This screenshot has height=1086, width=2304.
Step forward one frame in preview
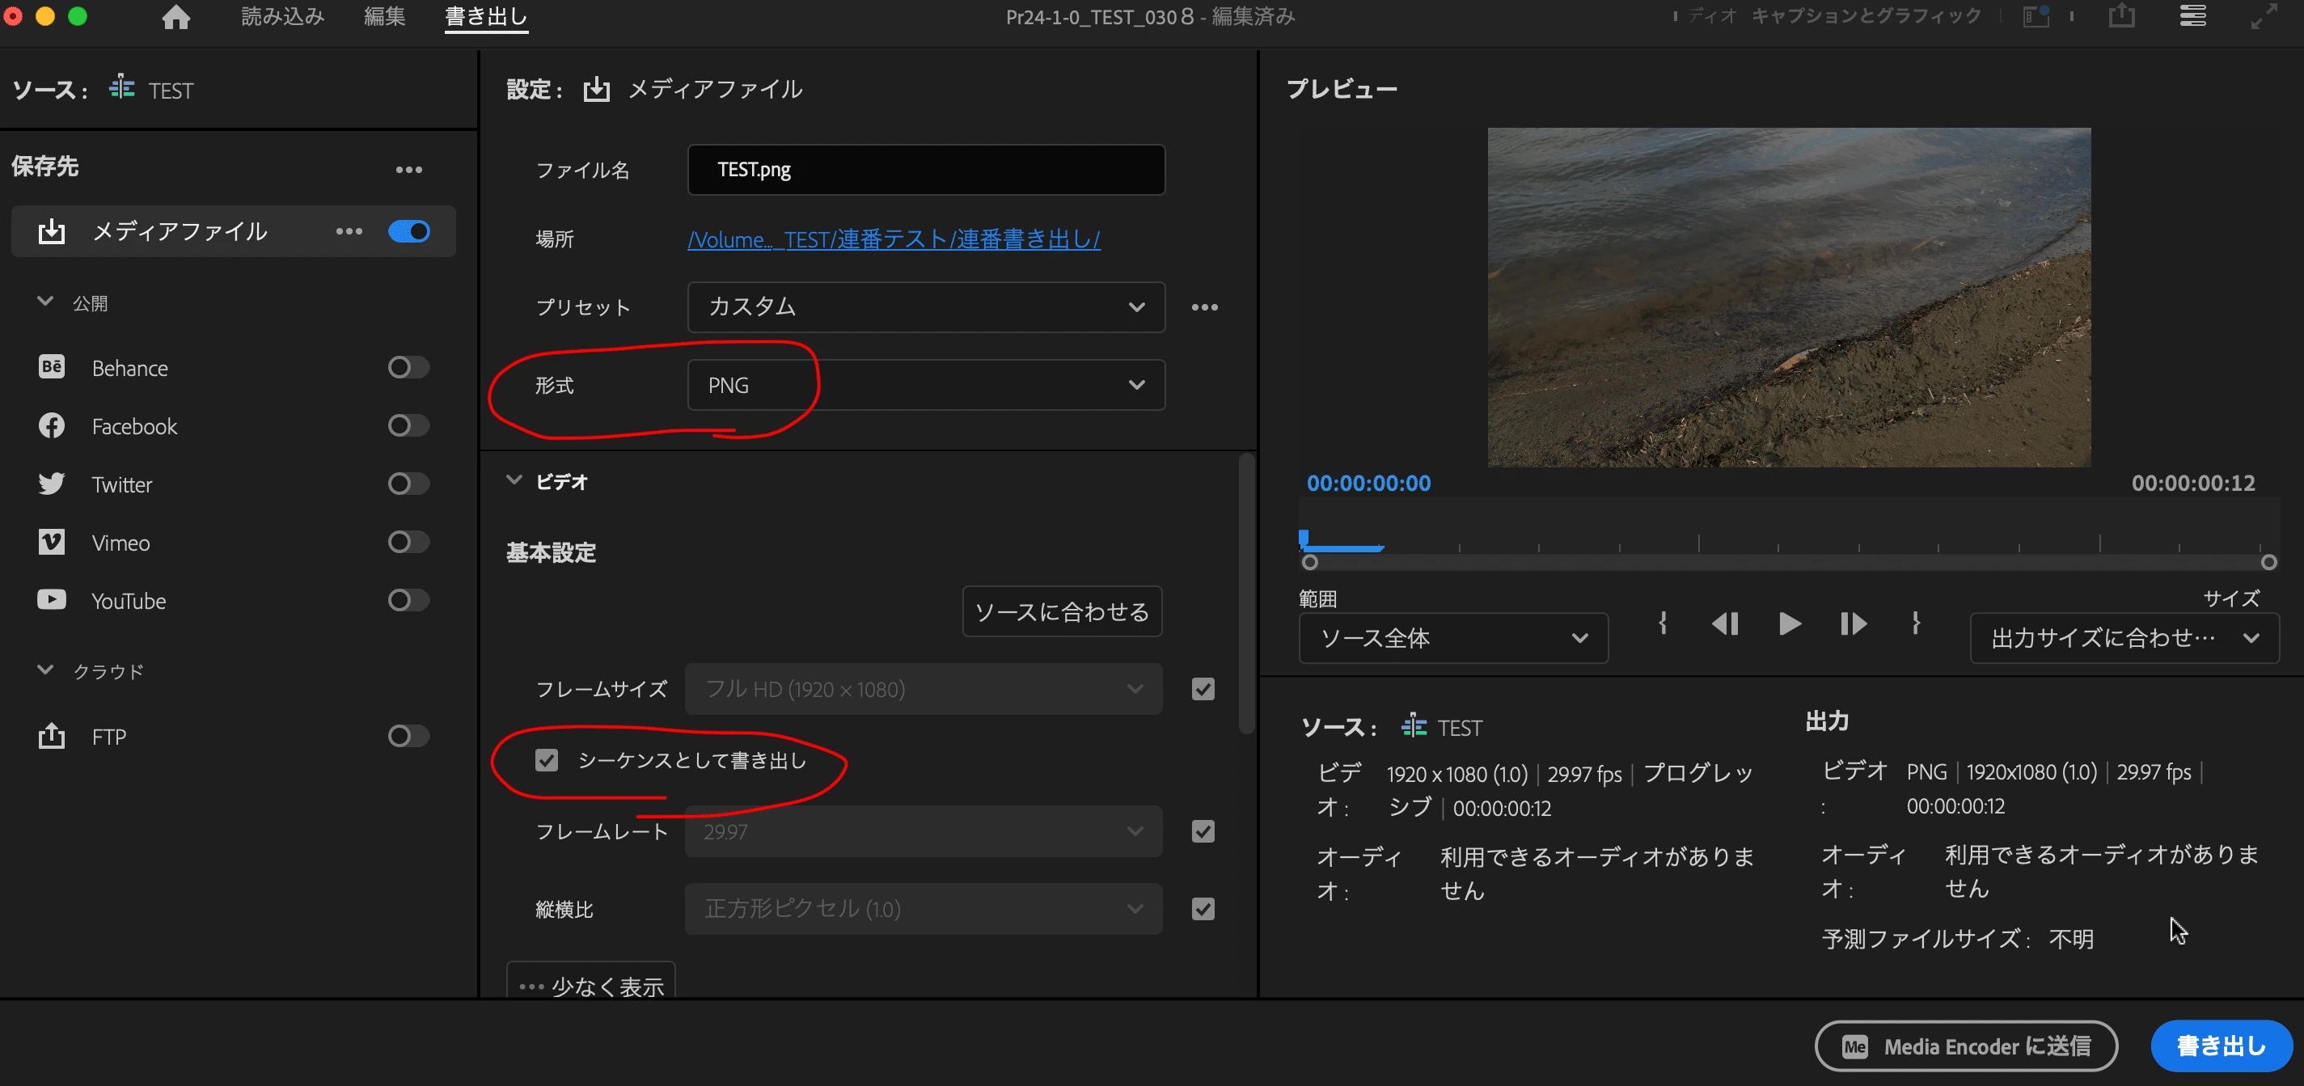tap(1852, 623)
